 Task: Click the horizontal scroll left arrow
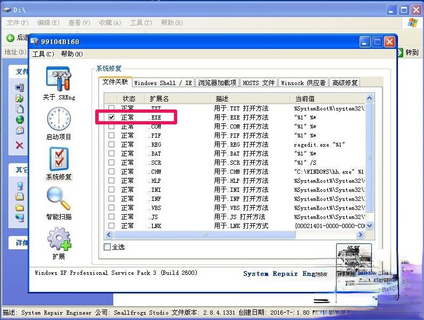pyautogui.click(x=109, y=234)
